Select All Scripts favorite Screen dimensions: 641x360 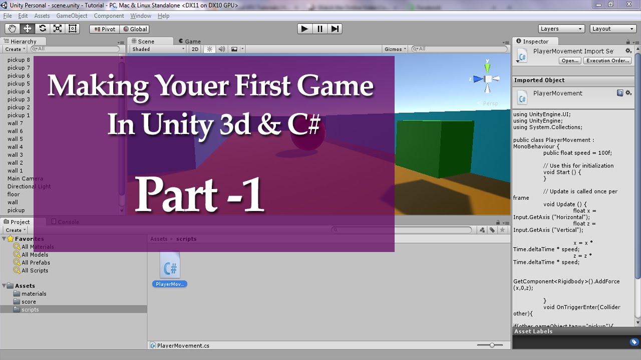[x=35, y=270]
